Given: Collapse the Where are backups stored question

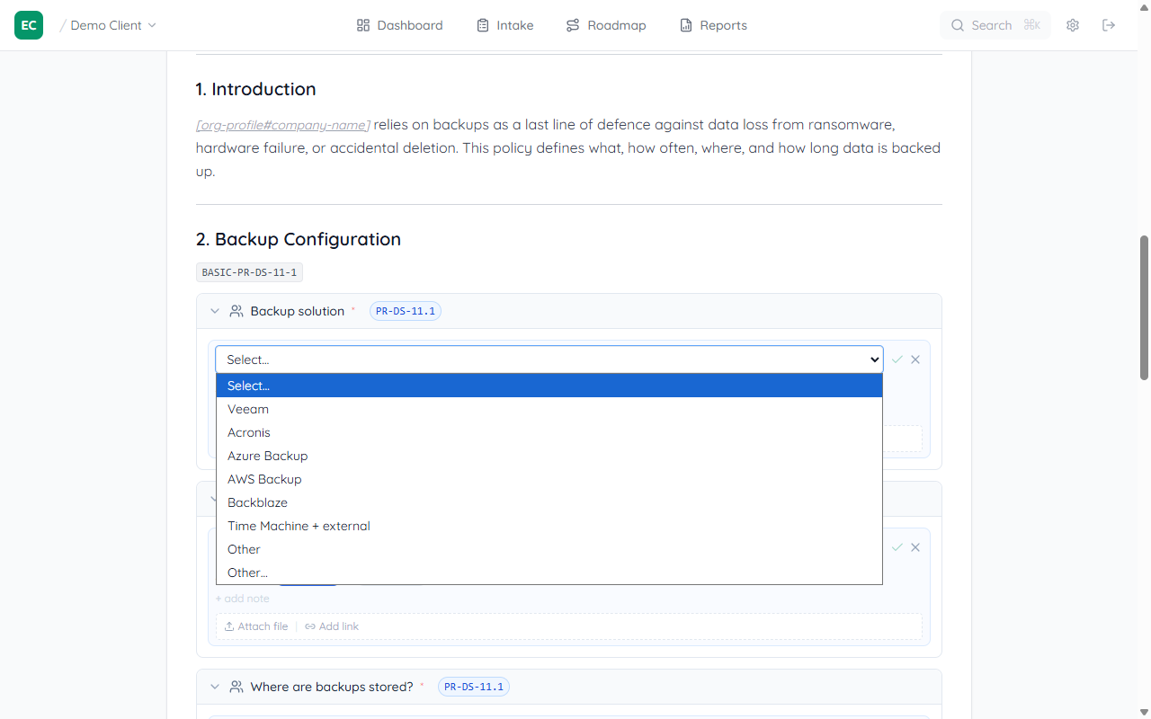Looking at the screenshot, I should point(215,686).
